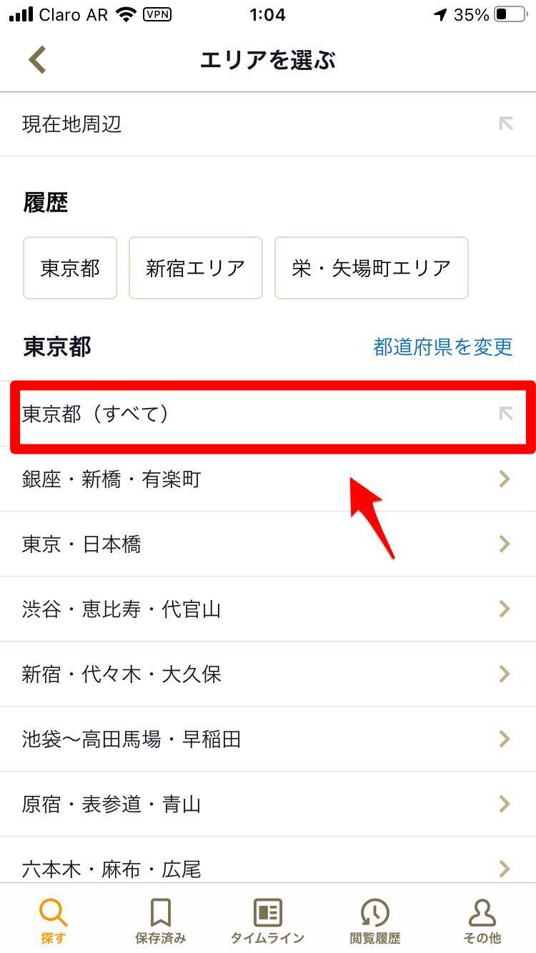Expand the 渋谷・恵比寿・代官山 chevron
The height and width of the screenshot is (953, 536).
[505, 609]
